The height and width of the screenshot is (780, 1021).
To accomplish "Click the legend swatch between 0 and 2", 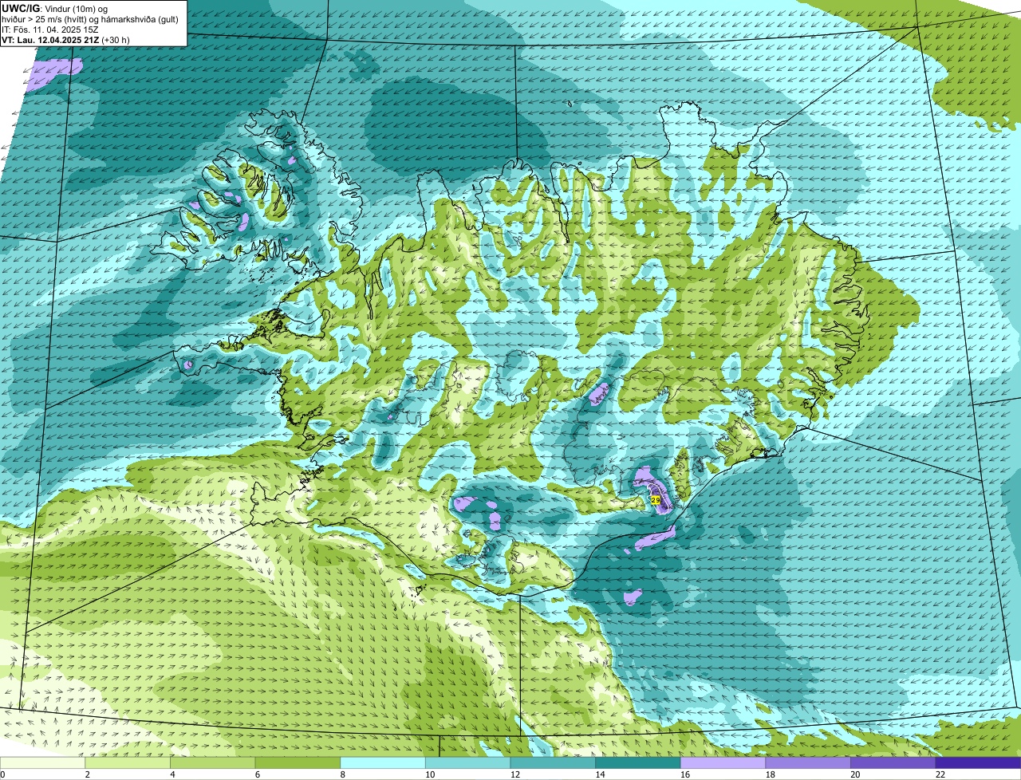I will coord(43,762).
